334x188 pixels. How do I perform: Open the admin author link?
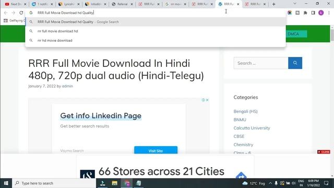point(67,86)
